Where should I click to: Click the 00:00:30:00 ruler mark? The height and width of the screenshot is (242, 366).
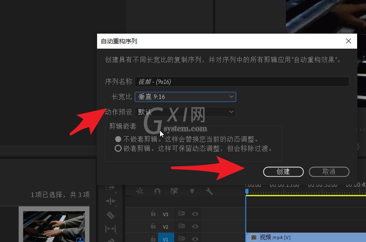pos(323,185)
